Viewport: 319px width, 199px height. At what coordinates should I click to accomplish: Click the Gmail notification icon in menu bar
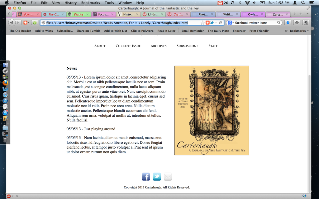point(220,3)
